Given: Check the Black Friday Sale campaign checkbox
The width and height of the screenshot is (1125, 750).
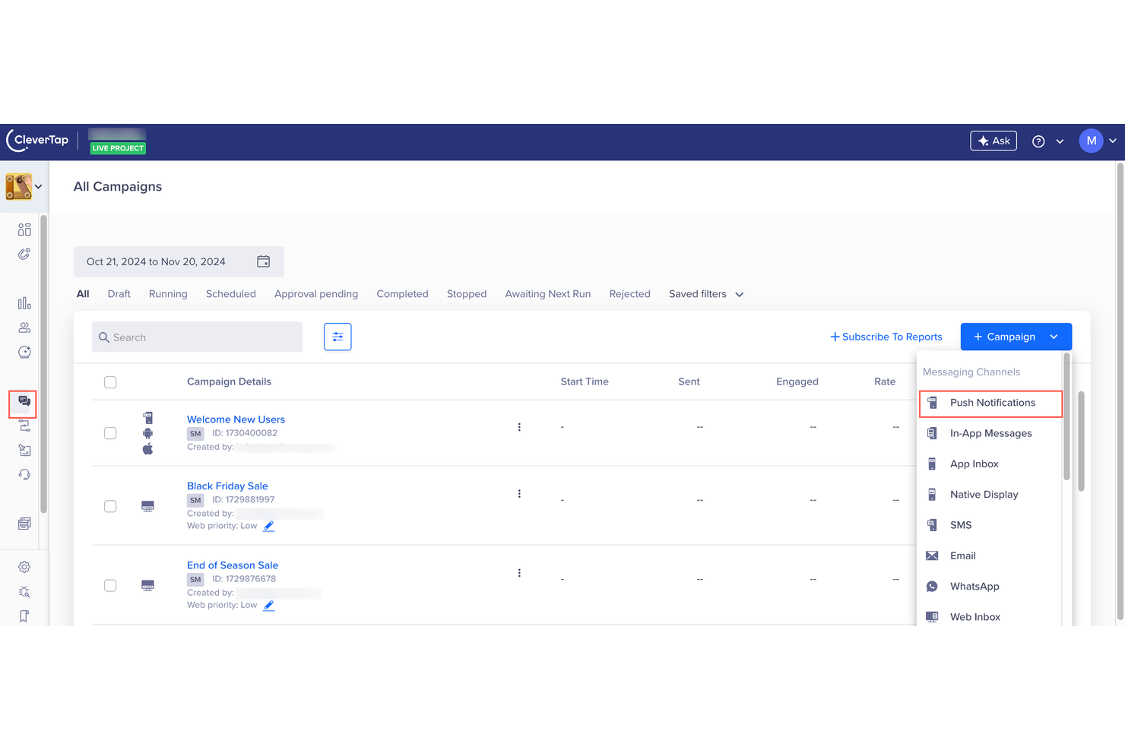Looking at the screenshot, I should point(109,505).
